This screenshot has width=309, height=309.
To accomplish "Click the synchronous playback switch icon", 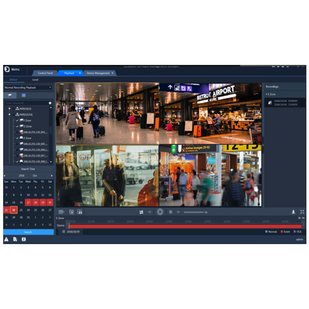I will (x=141, y=212).
